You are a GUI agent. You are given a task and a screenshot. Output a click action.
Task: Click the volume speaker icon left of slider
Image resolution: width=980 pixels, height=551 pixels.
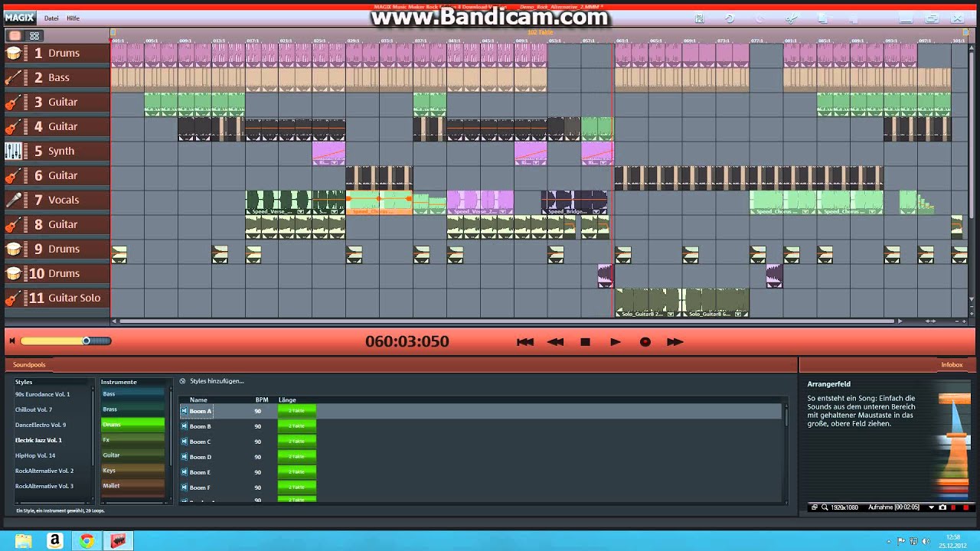point(12,341)
